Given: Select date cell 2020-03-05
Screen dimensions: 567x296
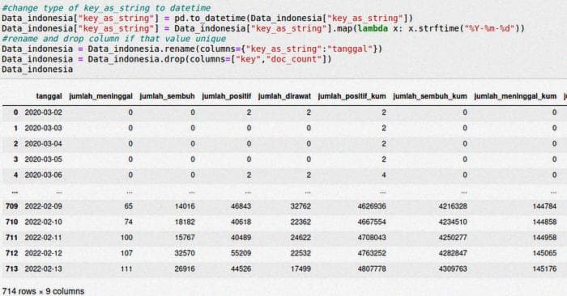Looking at the screenshot, I should pos(44,159).
